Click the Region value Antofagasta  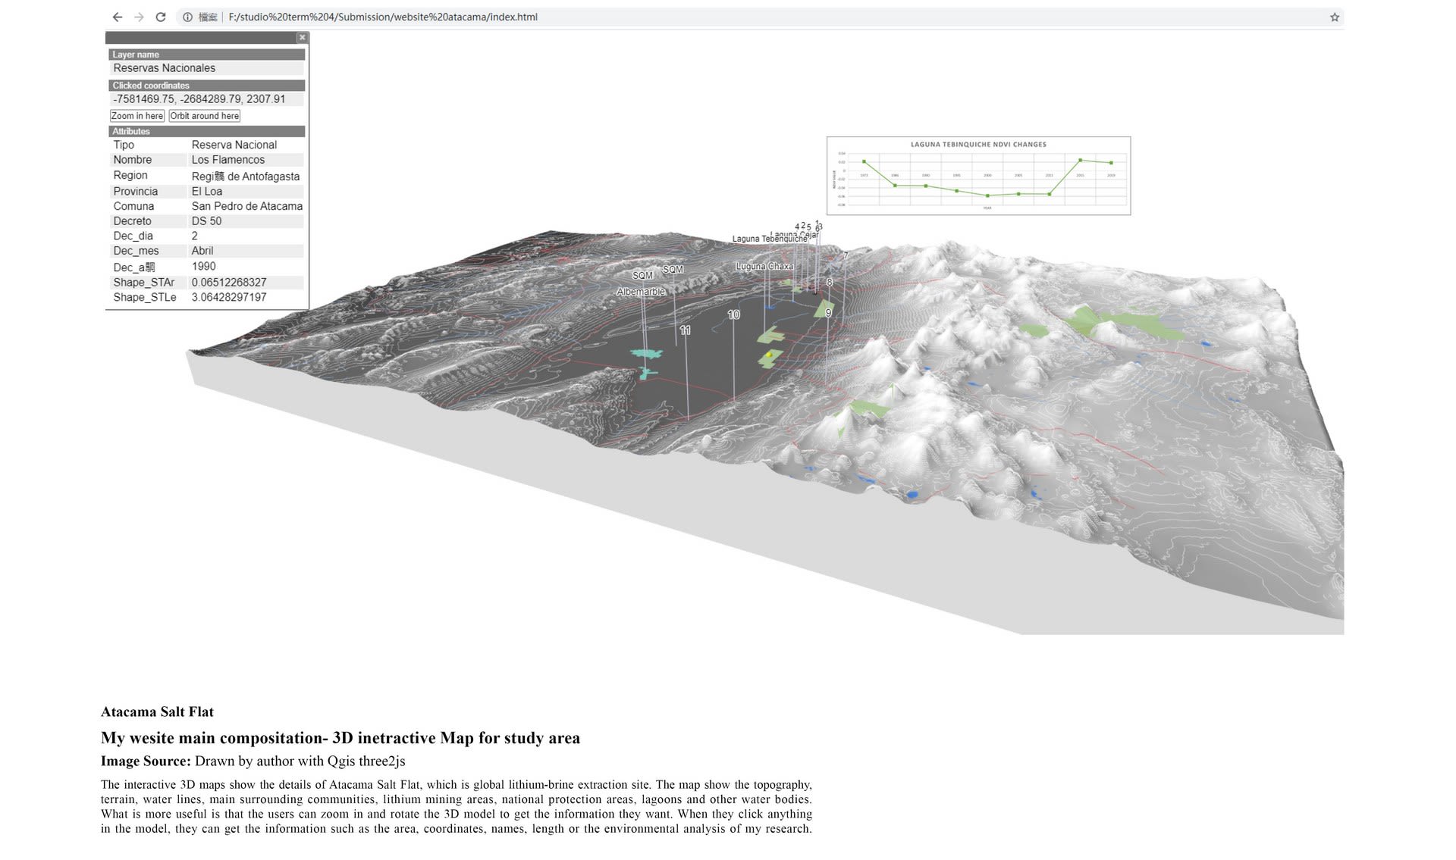(x=246, y=177)
